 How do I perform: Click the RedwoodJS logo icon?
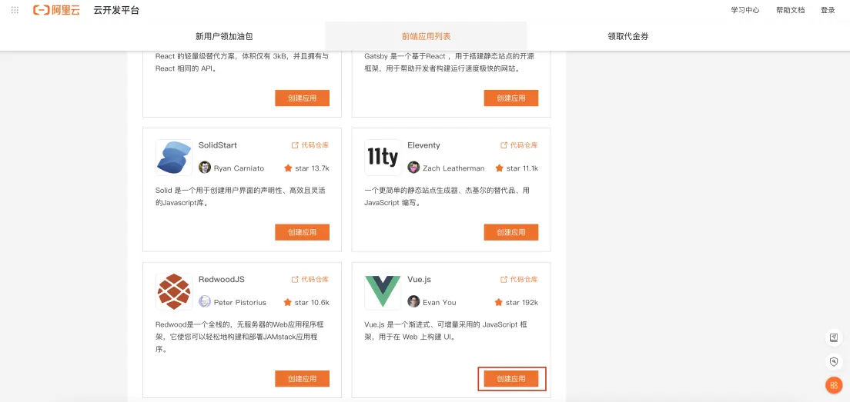(174, 291)
